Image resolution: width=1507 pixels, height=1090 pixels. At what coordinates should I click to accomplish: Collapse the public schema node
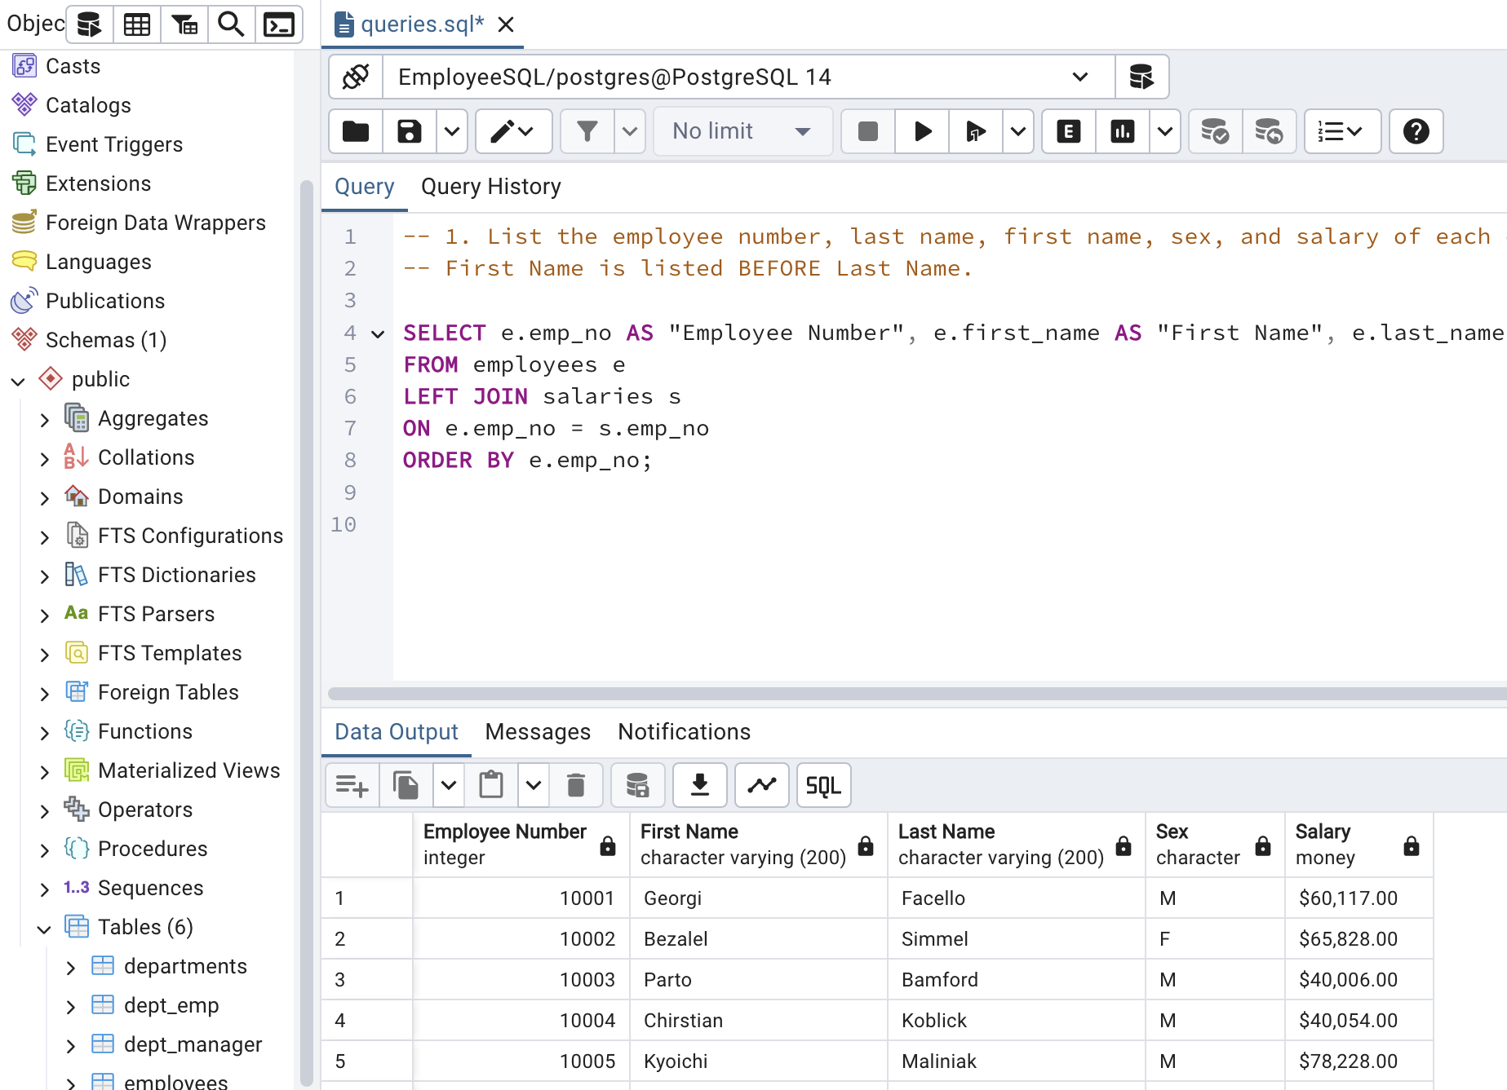click(18, 381)
